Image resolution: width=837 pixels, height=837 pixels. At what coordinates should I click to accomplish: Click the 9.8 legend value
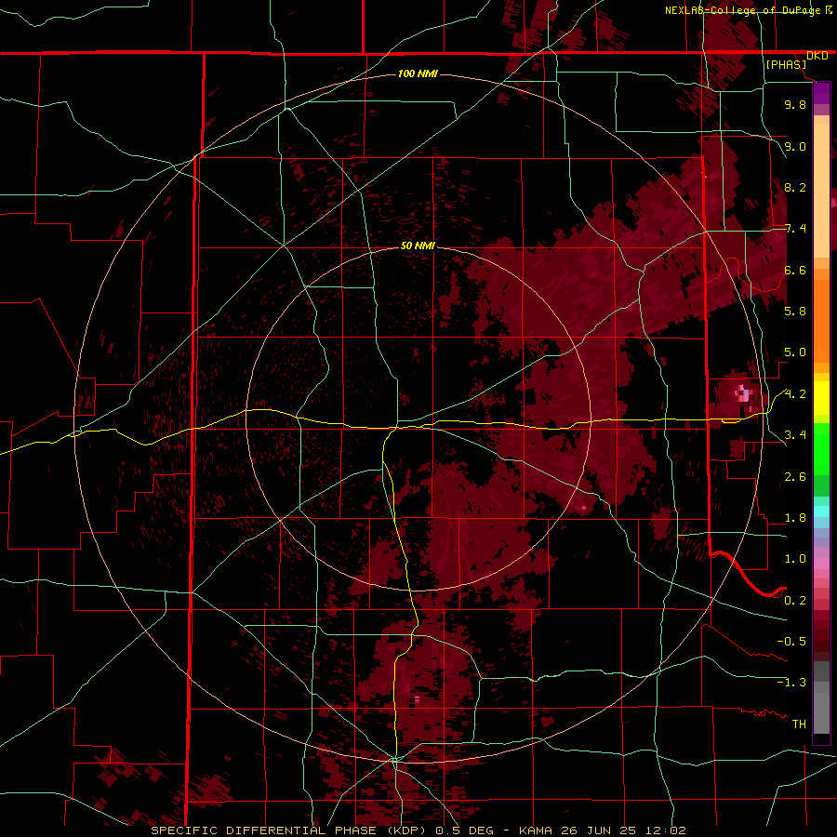click(x=795, y=104)
